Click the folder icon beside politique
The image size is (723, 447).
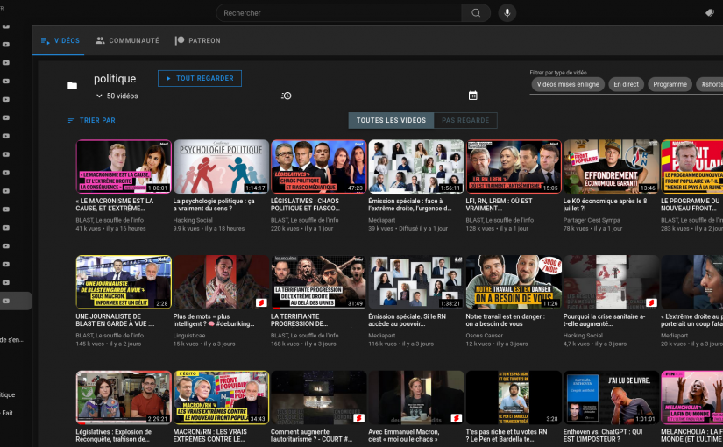[73, 86]
